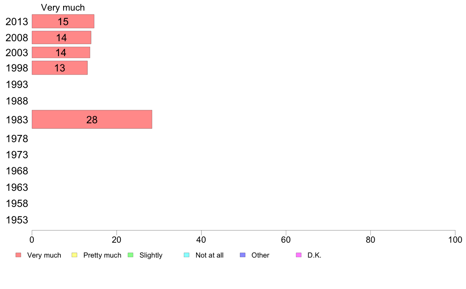Click the yellow Pretty much legend swatch
Image resolution: width=466 pixels, height=289 pixels.
(x=75, y=255)
